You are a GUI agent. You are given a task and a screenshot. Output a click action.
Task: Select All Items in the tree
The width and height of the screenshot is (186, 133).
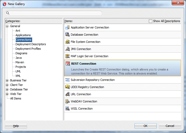(16, 98)
